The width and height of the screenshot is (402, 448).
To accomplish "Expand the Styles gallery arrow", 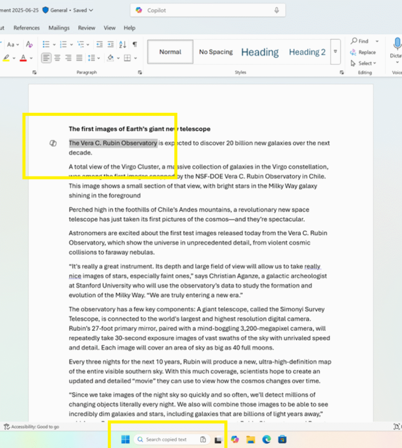I will tap(335, 52).
